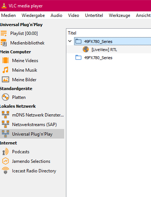
Task: Select Podcasts label under Internet
Action: pos(21,152)
